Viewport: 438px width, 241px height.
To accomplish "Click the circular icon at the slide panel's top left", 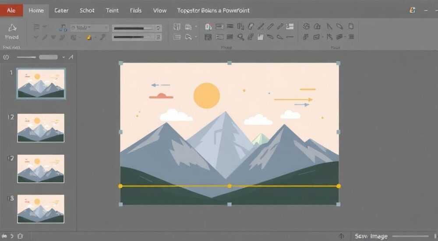I will 6,57.
